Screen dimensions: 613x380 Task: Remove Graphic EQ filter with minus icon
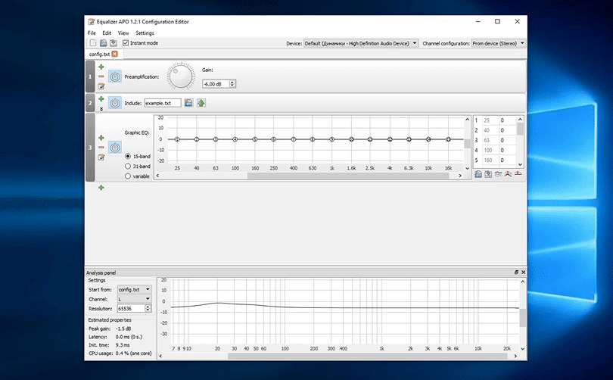[101, 148]
